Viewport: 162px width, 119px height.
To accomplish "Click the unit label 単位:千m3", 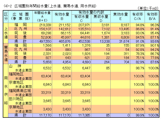I will (x=148, y=8).
